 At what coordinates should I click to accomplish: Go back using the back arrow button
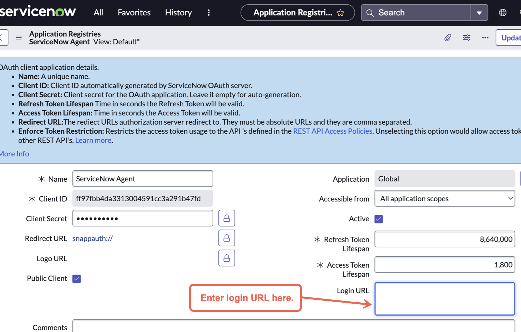3,38
